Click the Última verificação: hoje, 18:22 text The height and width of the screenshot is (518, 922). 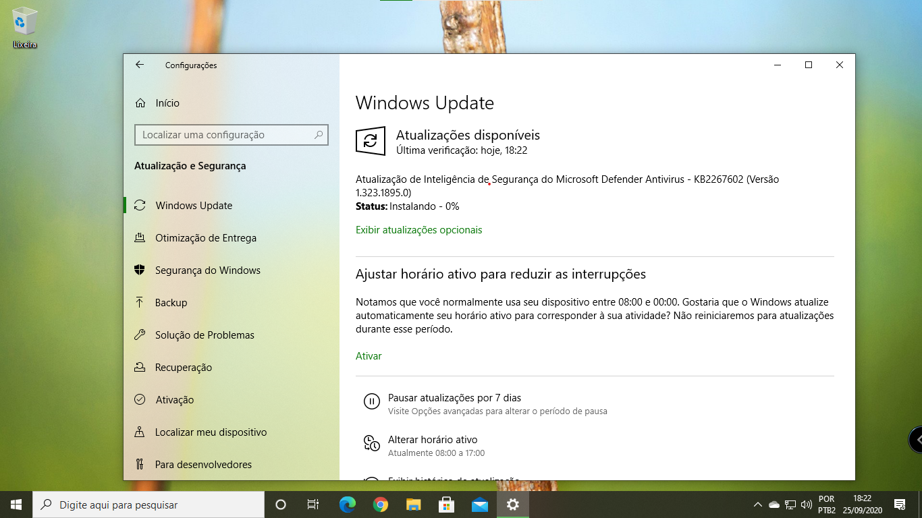point(462,150)
